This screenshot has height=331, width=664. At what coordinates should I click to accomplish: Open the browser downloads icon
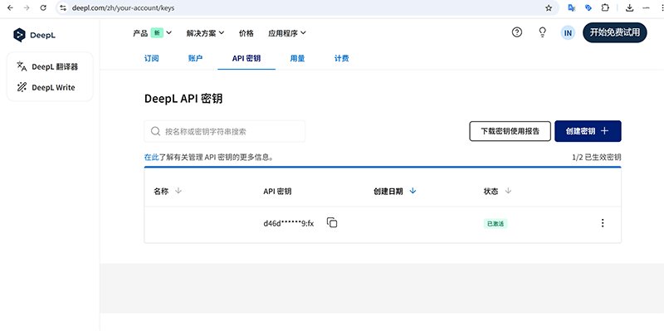click(629, 7)
